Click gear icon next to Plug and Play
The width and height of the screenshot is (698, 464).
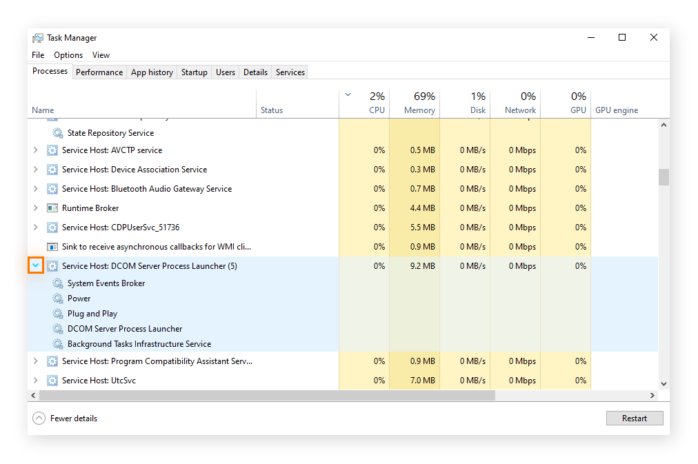(x=58, y=314)
